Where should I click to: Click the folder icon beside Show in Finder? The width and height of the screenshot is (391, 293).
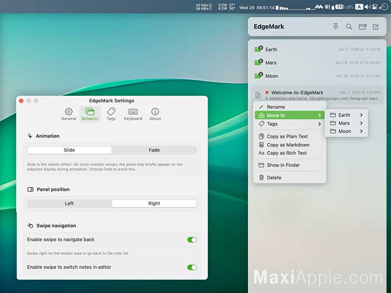click(x=261, y=165)
